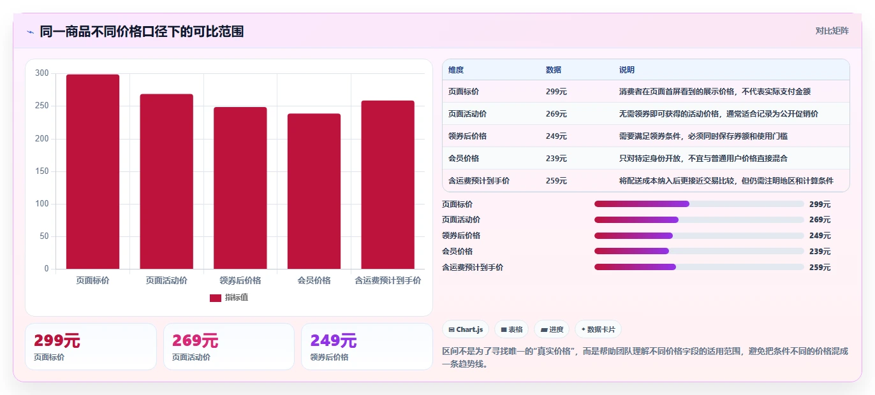The height and width of the screenshot is (395, 875).
Task: Click the description starting 无需领券即可获得
Action: (x=719, y=114)
